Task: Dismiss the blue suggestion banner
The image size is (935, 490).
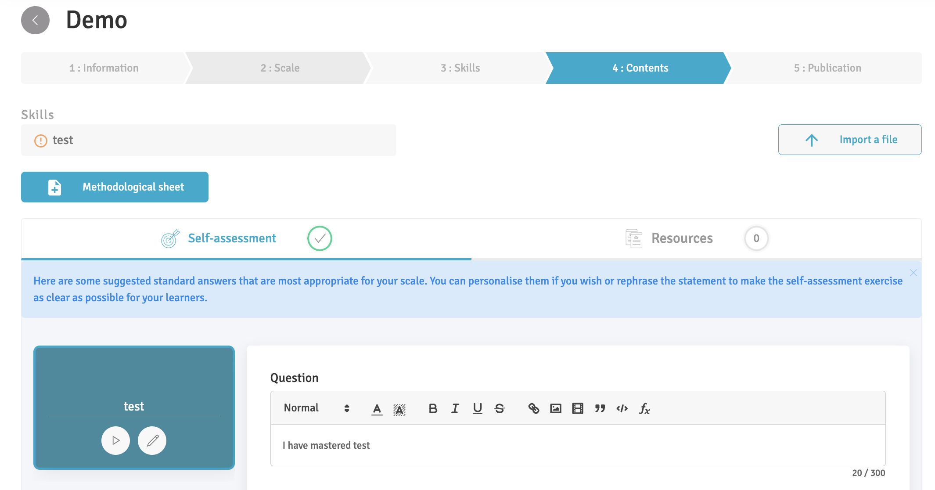Action: 913,273
